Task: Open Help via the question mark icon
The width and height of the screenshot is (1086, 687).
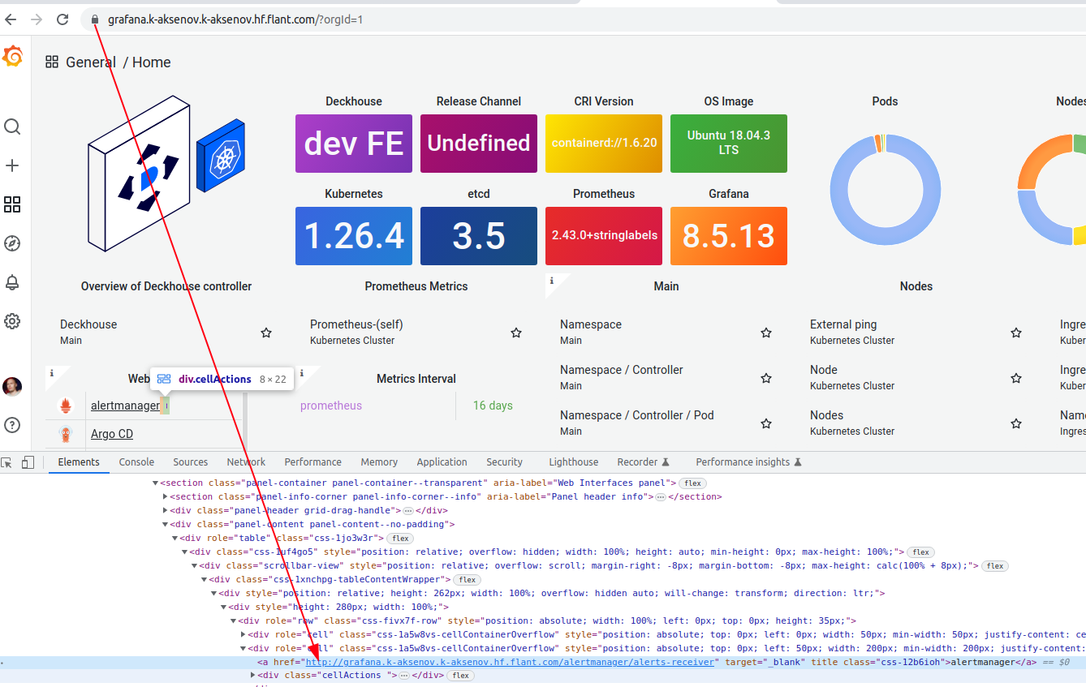Action: click(12, 424)
